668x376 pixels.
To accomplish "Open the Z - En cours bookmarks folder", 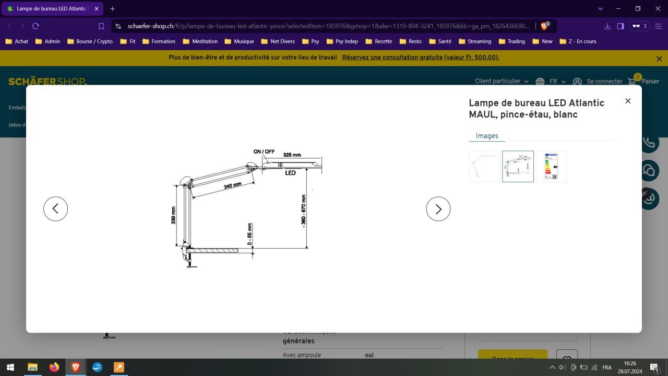I will pyautogui.click(x=578, y=41).
